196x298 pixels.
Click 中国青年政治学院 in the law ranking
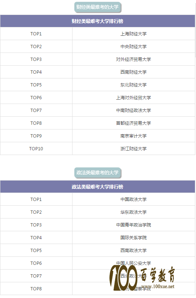click(134, 225)
